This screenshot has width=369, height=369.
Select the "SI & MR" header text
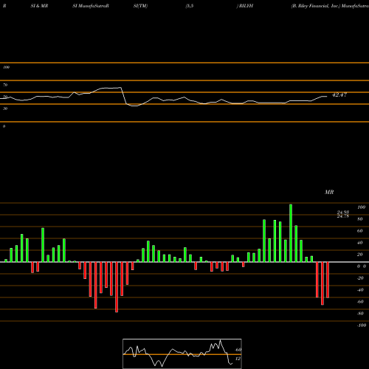(x=39, y=6)
